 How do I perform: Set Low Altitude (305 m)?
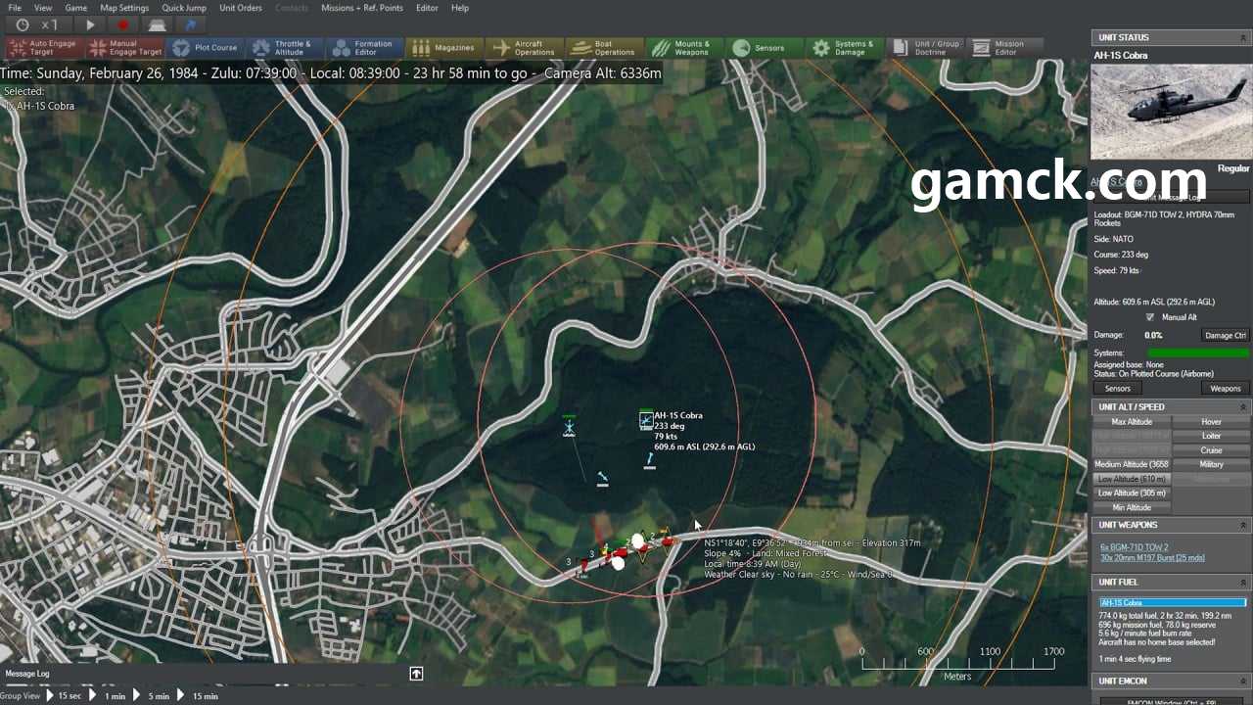(1132, 493)
